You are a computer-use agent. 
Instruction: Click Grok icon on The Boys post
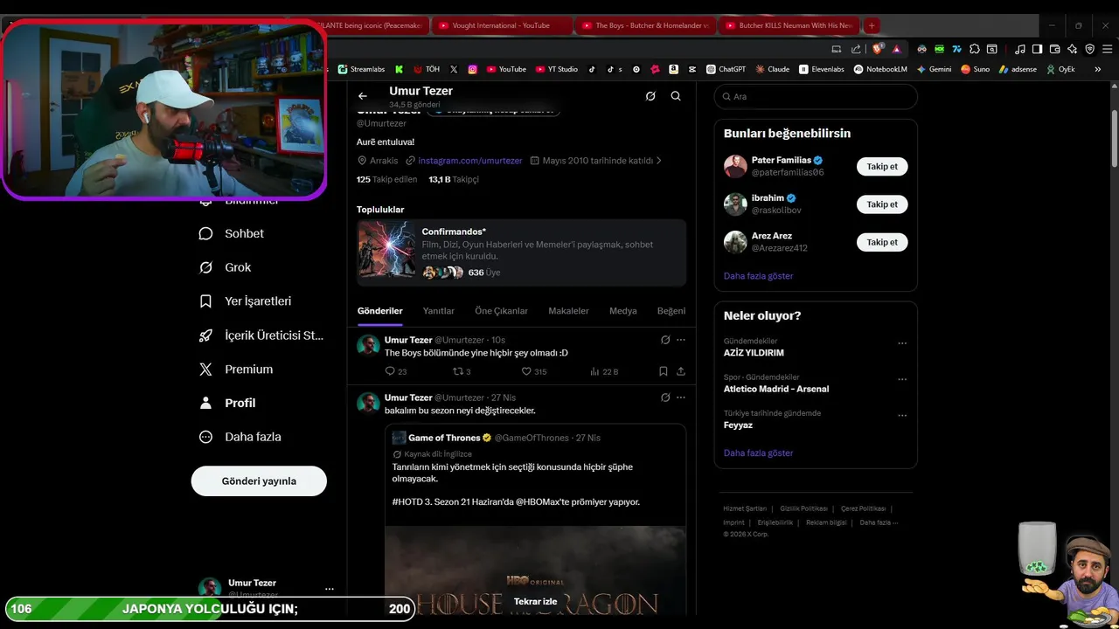(665, 340)
